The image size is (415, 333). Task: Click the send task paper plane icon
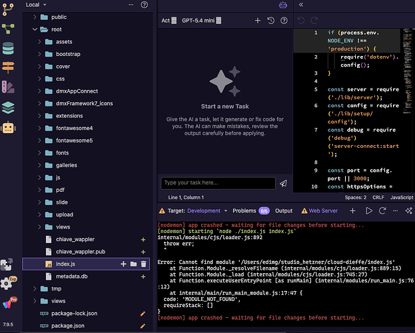click(284, 183)
